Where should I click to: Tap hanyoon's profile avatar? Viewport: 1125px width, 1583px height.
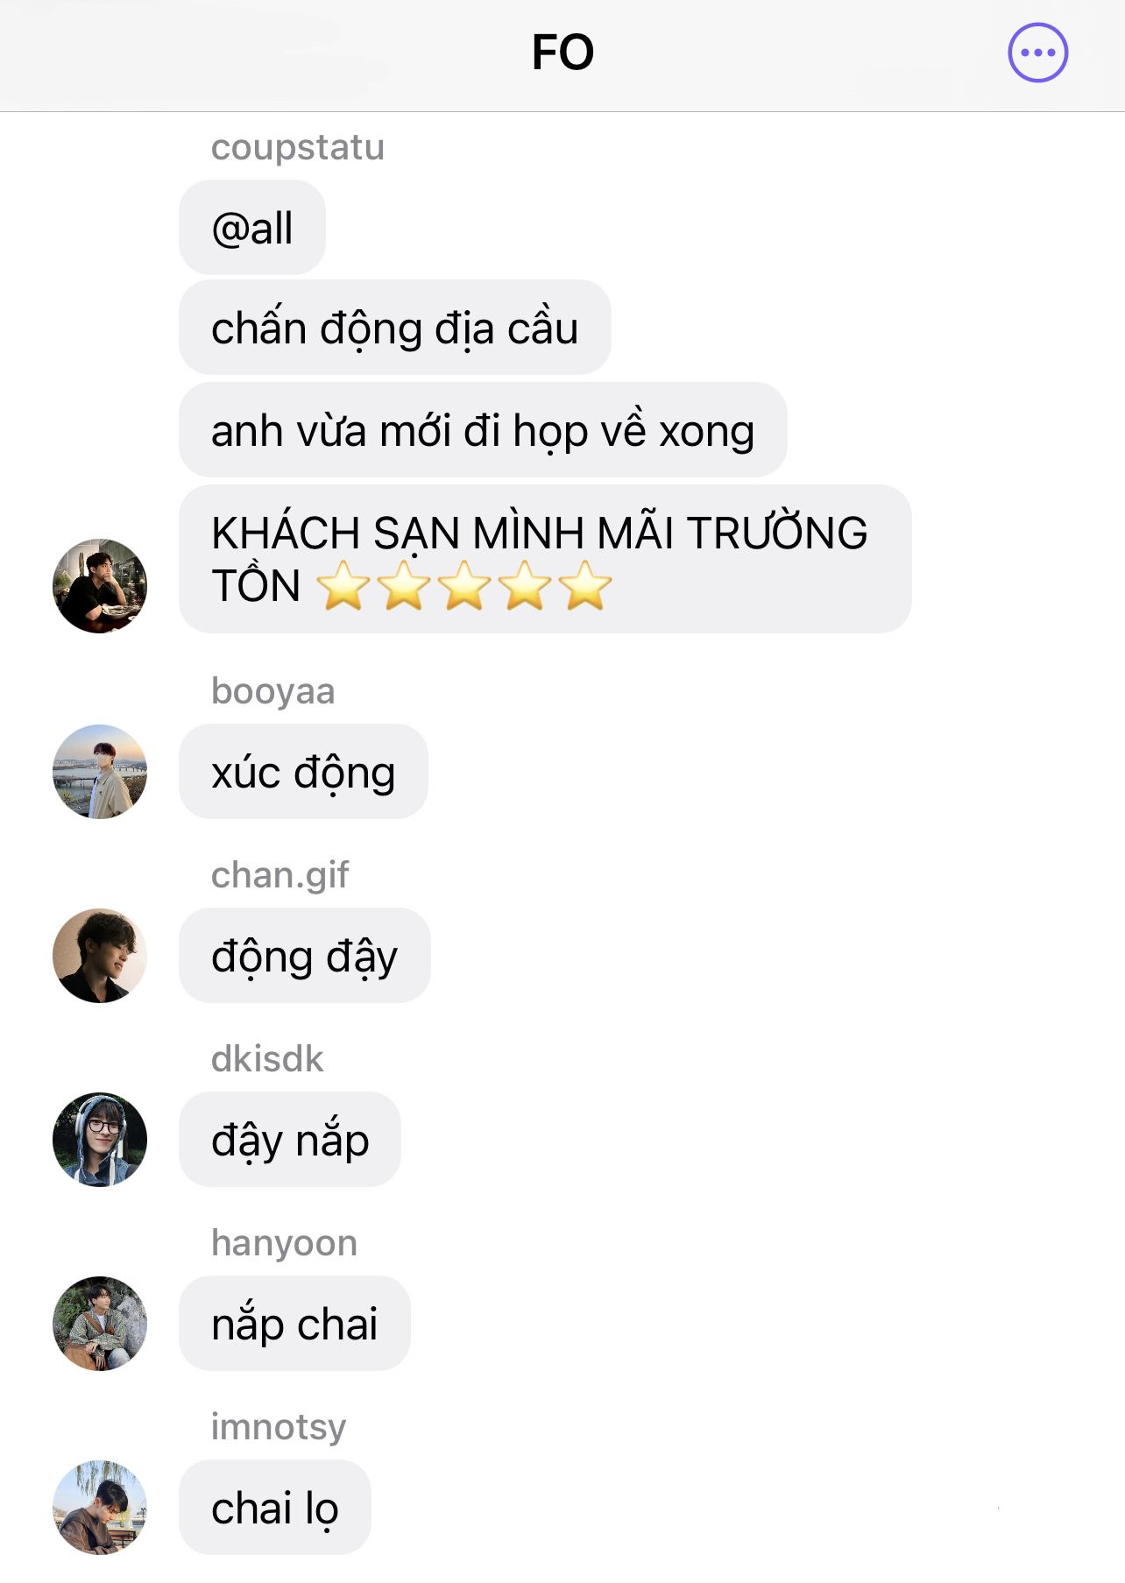coord(100,1323)
